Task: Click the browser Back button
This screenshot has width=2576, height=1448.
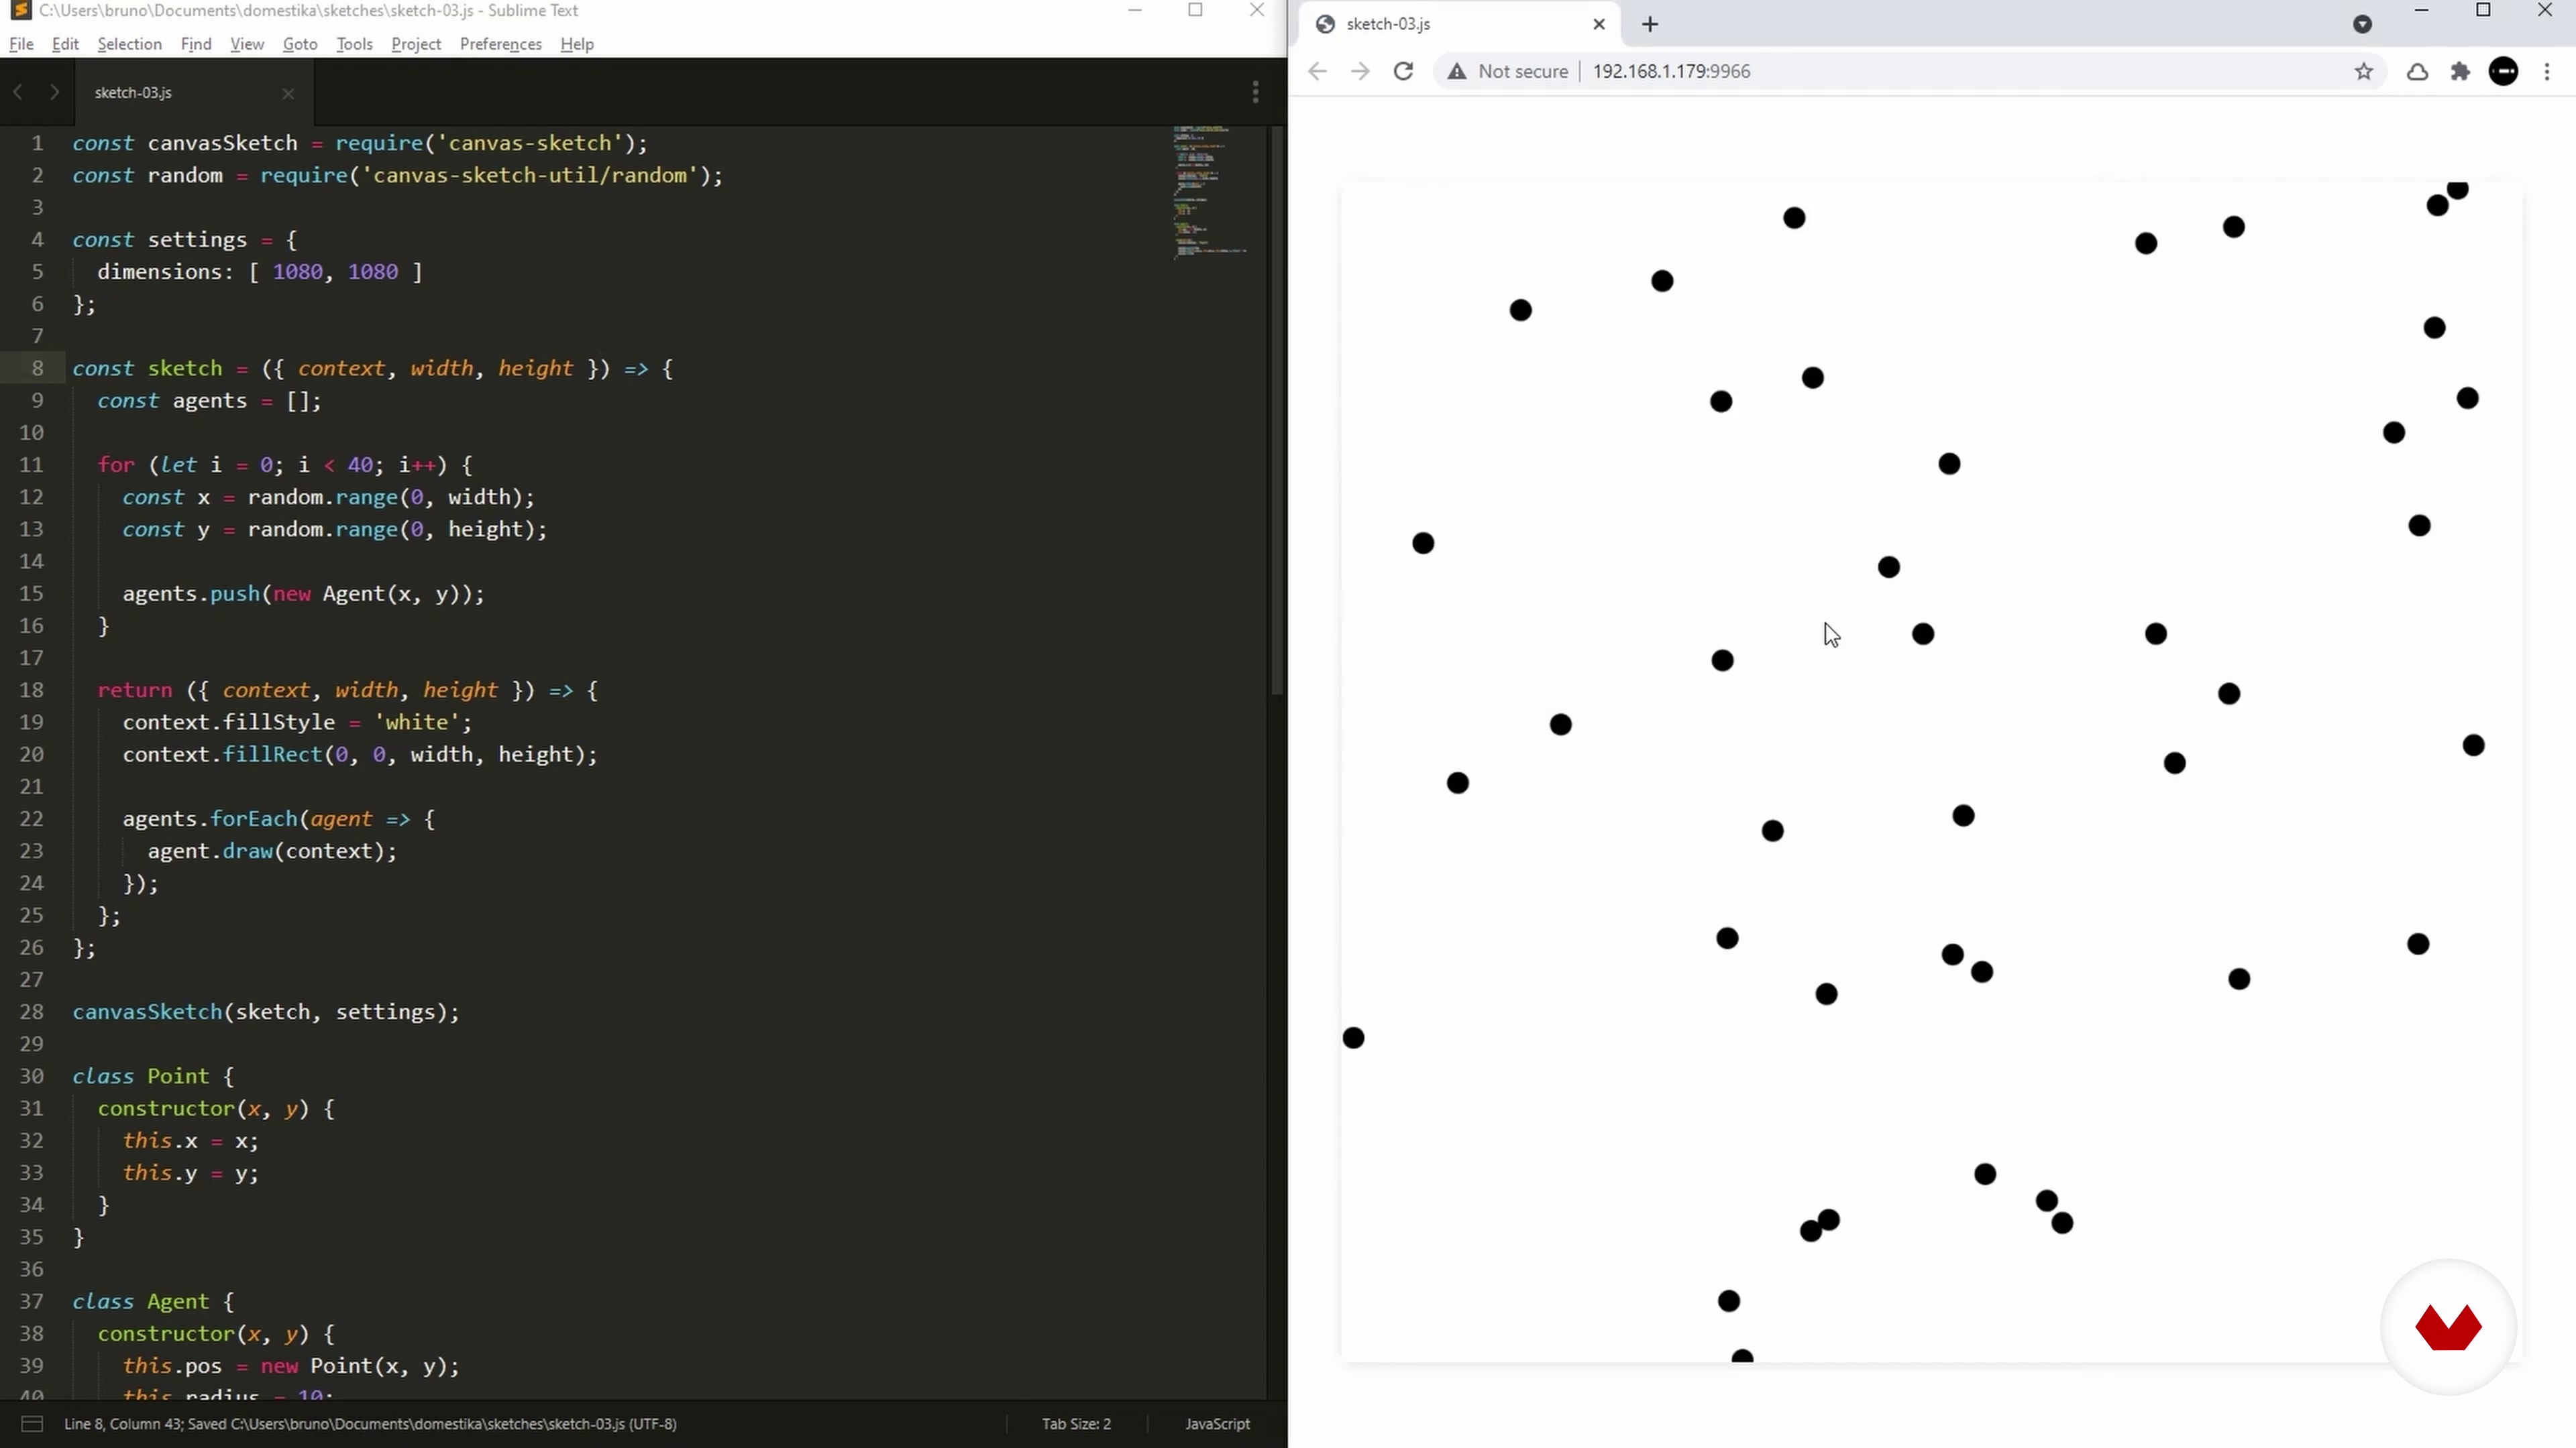Action: pos(1317,71)
